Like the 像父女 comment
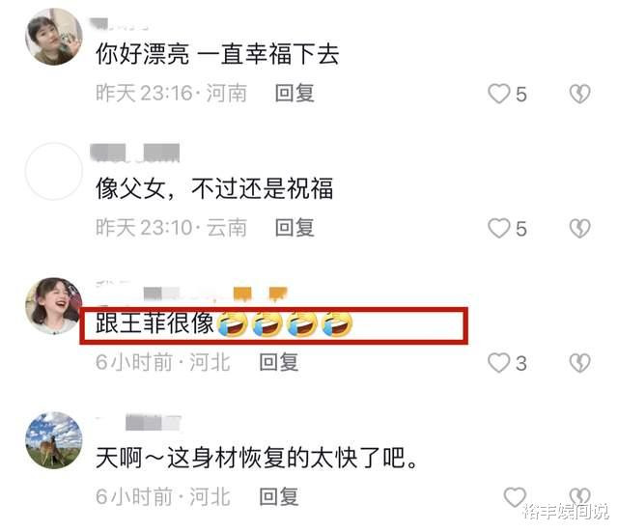The width and height of the screenshot is (618, 532). (499, 228)
